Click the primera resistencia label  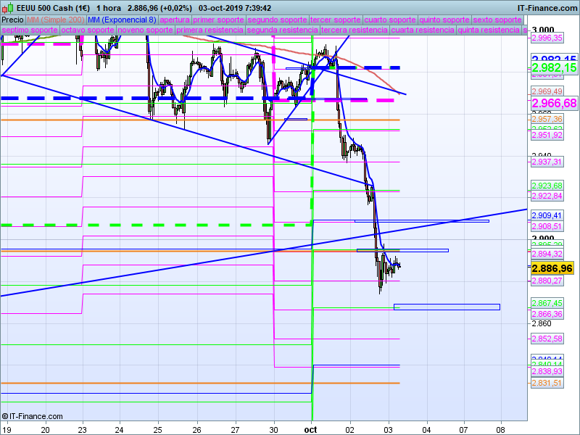click(x=210, y=30)
